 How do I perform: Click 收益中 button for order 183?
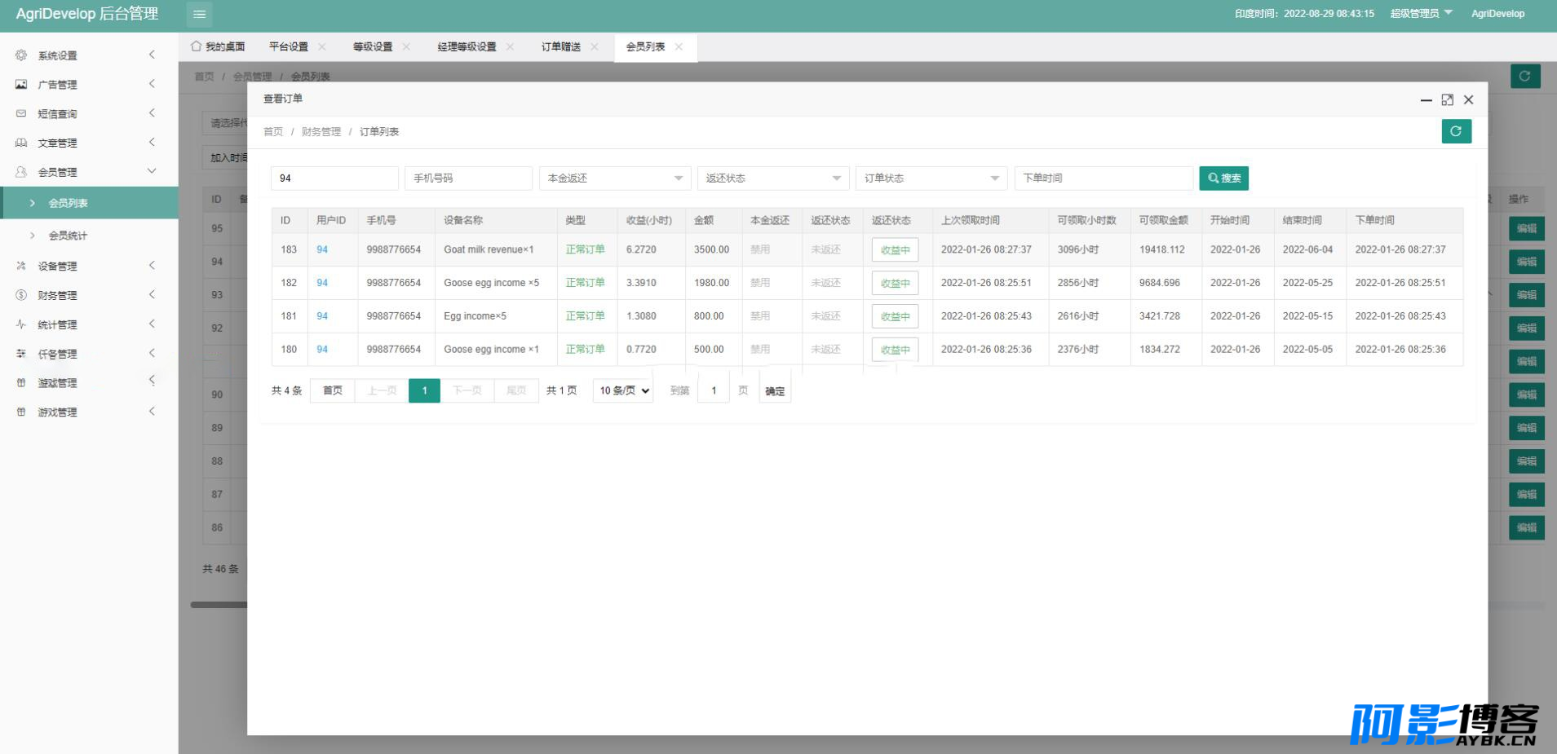pos(895,249)
